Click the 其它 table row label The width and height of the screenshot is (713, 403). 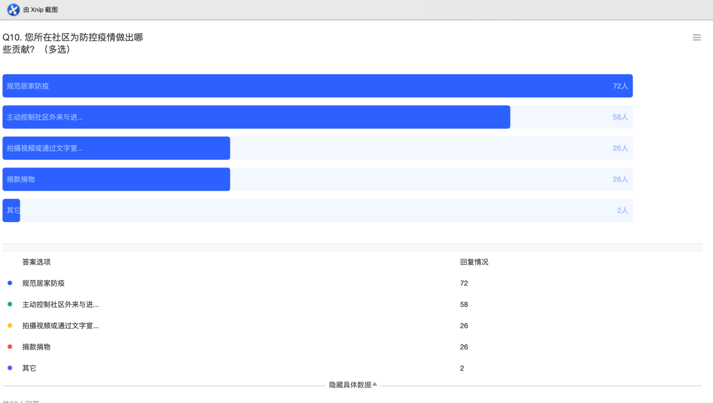pos(29,368)
